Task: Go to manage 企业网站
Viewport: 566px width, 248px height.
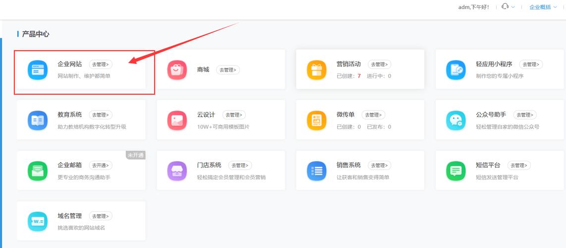Action: (101, 64)
